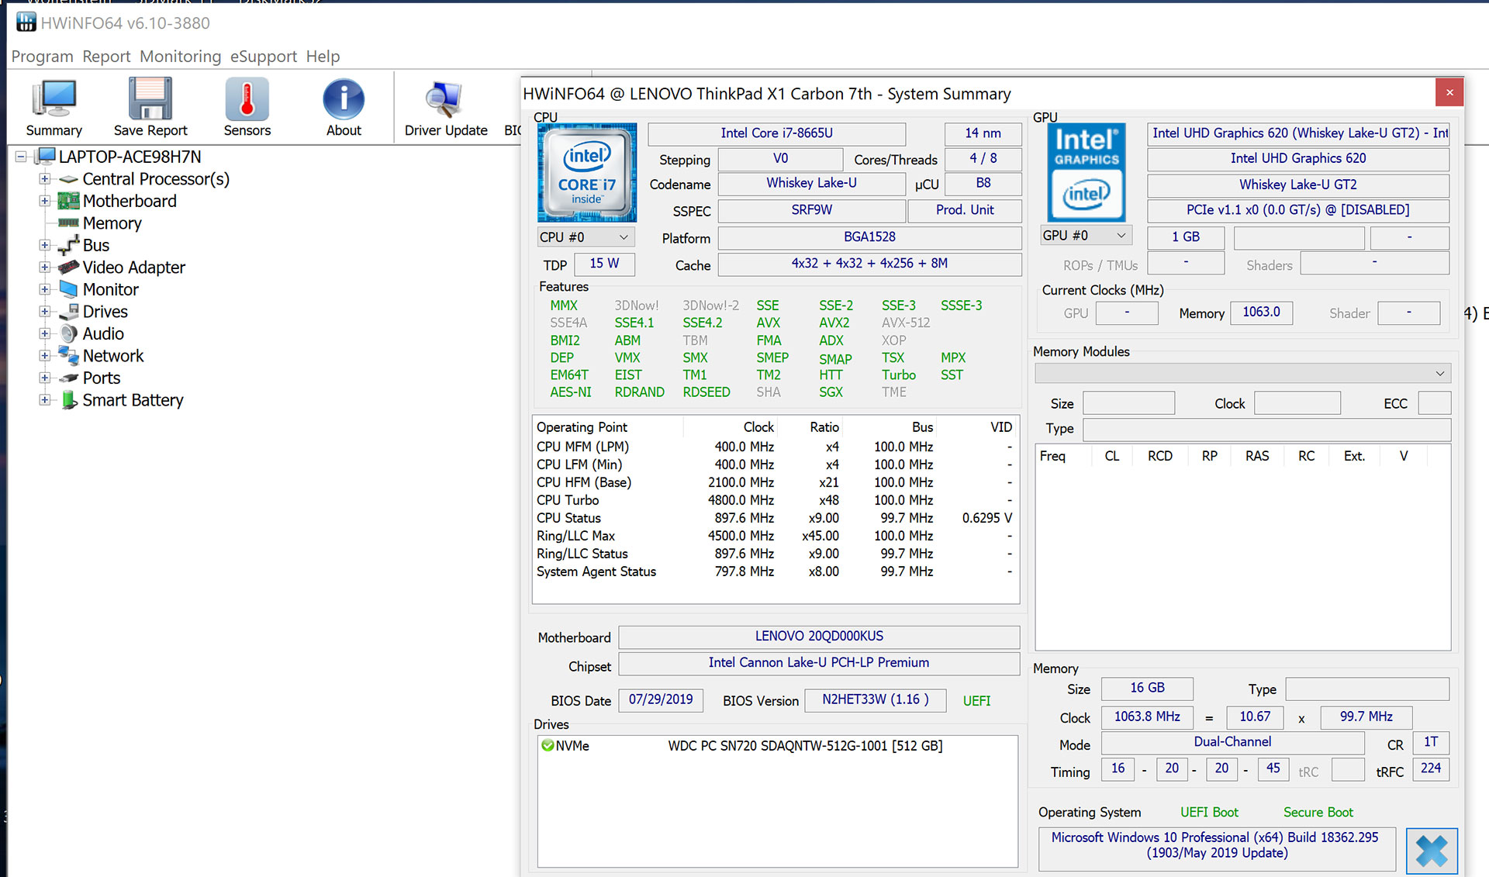This screenshot has height=877, width=1489.
Task: Click the Network tree icon
Action: coord(69,356)
